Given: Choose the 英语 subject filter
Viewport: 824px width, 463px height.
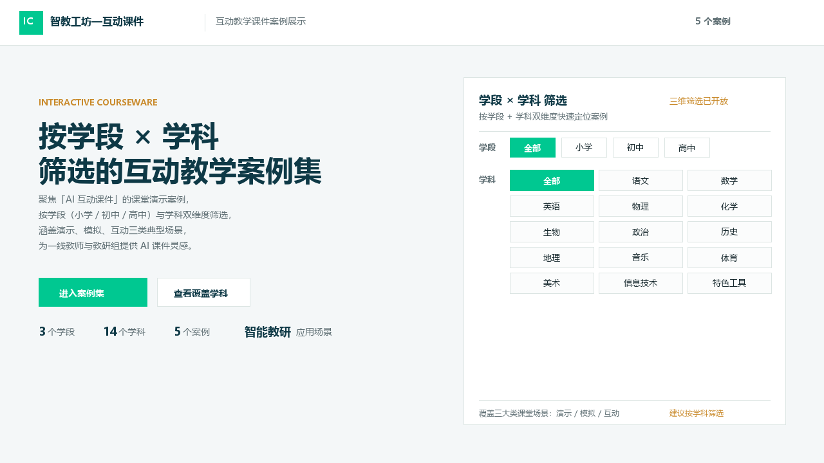Looking at the screenshot, I should (552, 206).
